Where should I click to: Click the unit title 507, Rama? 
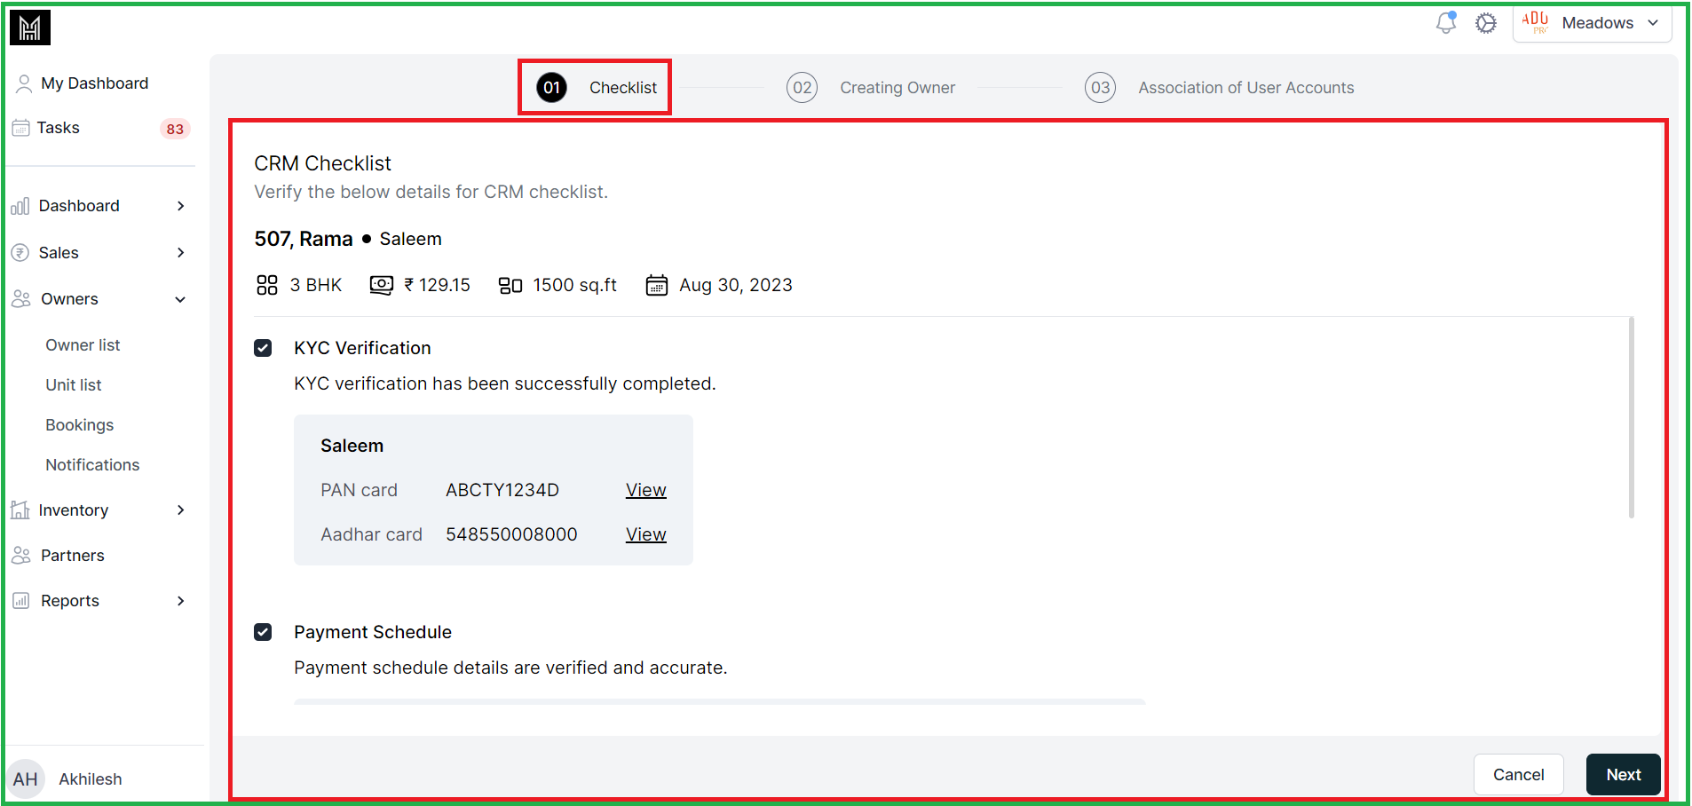[304, 239]
